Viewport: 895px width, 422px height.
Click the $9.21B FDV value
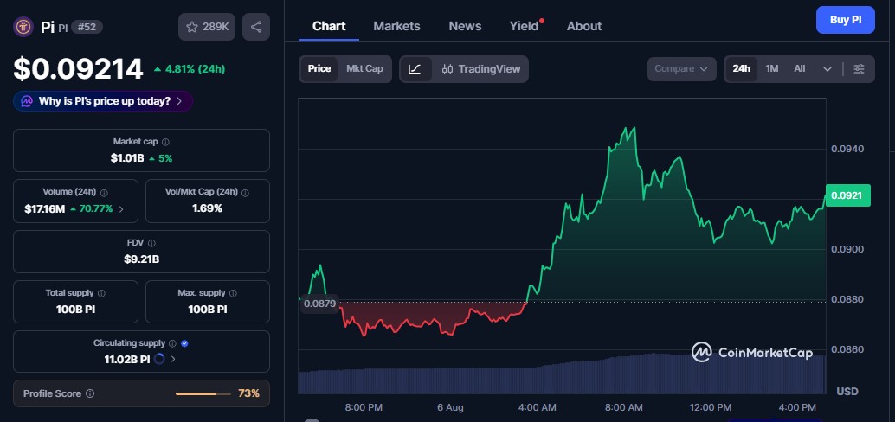coord(141,259)
